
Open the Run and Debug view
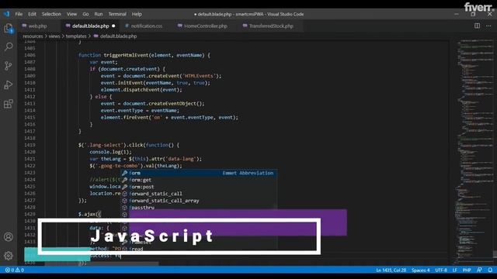(x=9, y=84)
